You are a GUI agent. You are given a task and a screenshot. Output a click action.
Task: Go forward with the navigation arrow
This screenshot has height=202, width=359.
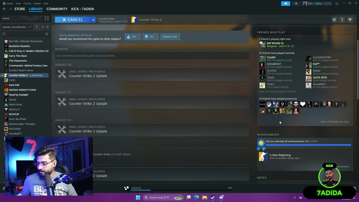pyautogui.click(x=10, y=9)
